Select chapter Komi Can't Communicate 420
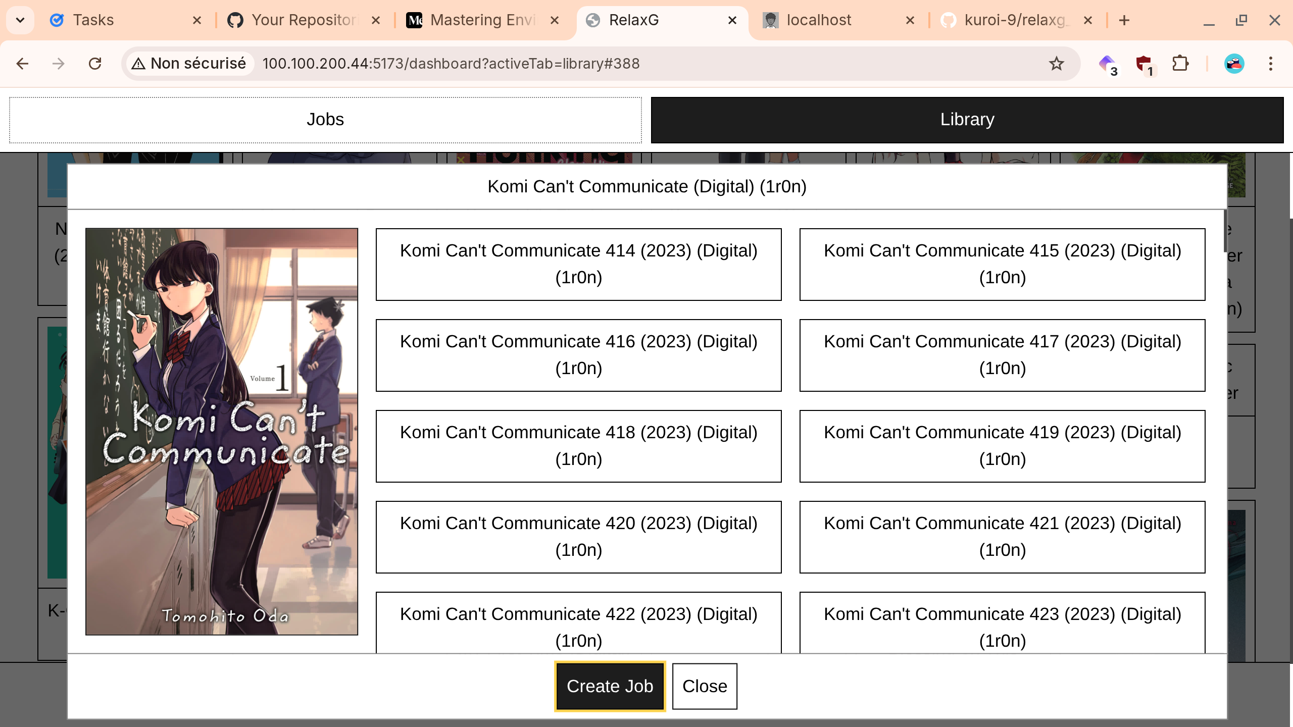This screenshot has width=1293, height=727. coord(578,537)
